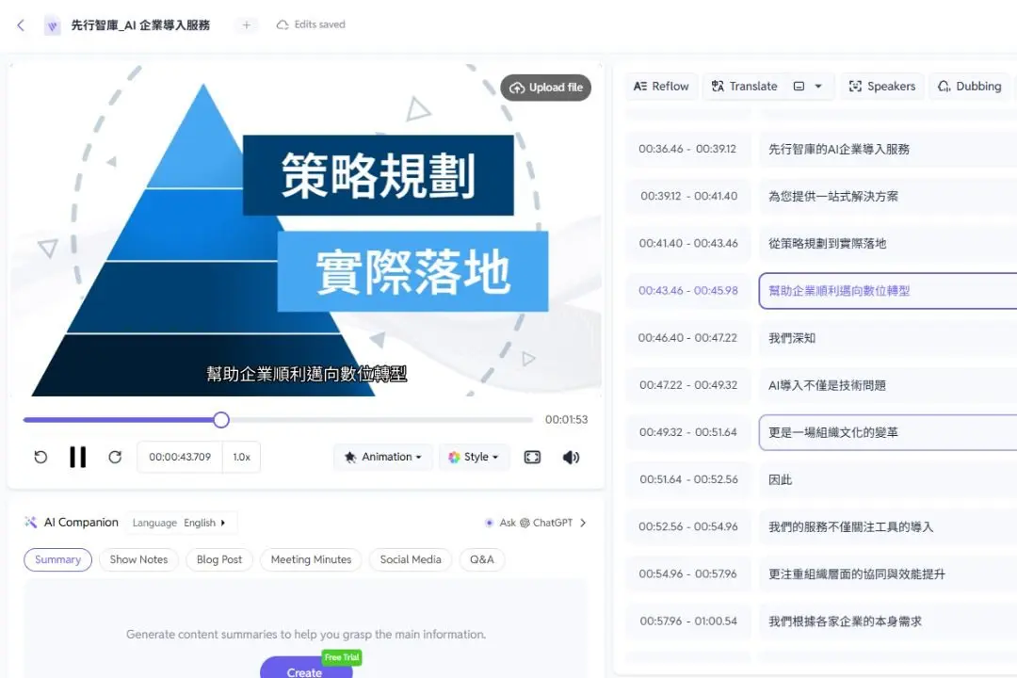
Task: Click Upload file button
Action: pyautogui.click(x=545, y=88)
